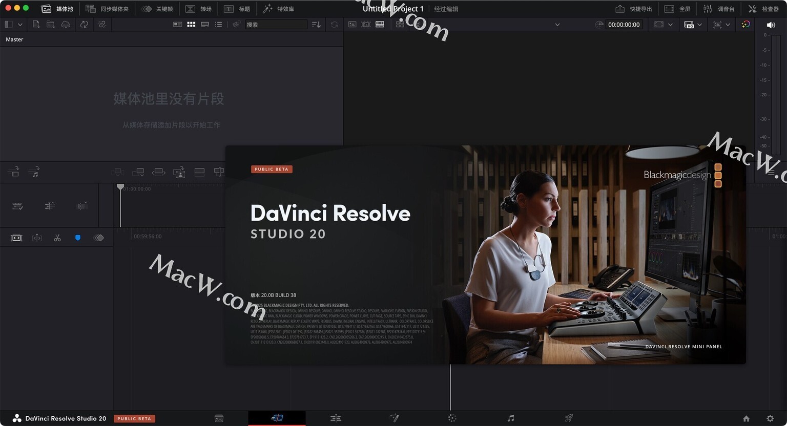Click the HQ playback quality icon

(689, 25)
